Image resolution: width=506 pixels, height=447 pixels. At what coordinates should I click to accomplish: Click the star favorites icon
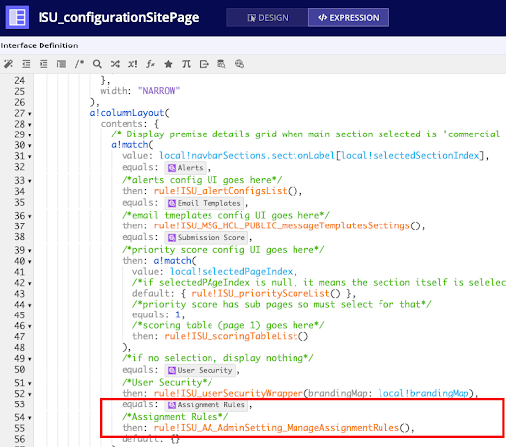click(x=168, y=64)
